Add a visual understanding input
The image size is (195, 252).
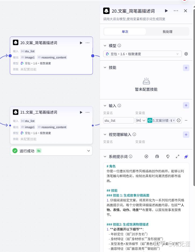(x=186, y=135)
